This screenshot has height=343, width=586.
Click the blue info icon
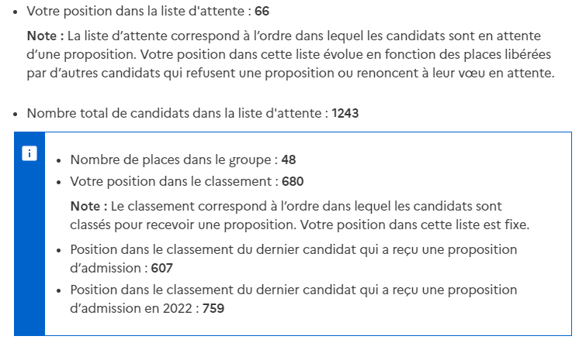tap(29, 153)
